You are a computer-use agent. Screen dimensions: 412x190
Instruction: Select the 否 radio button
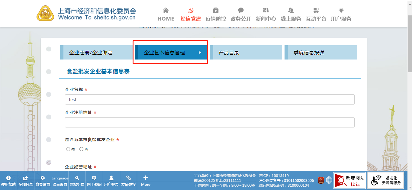[x=81, y=149]
